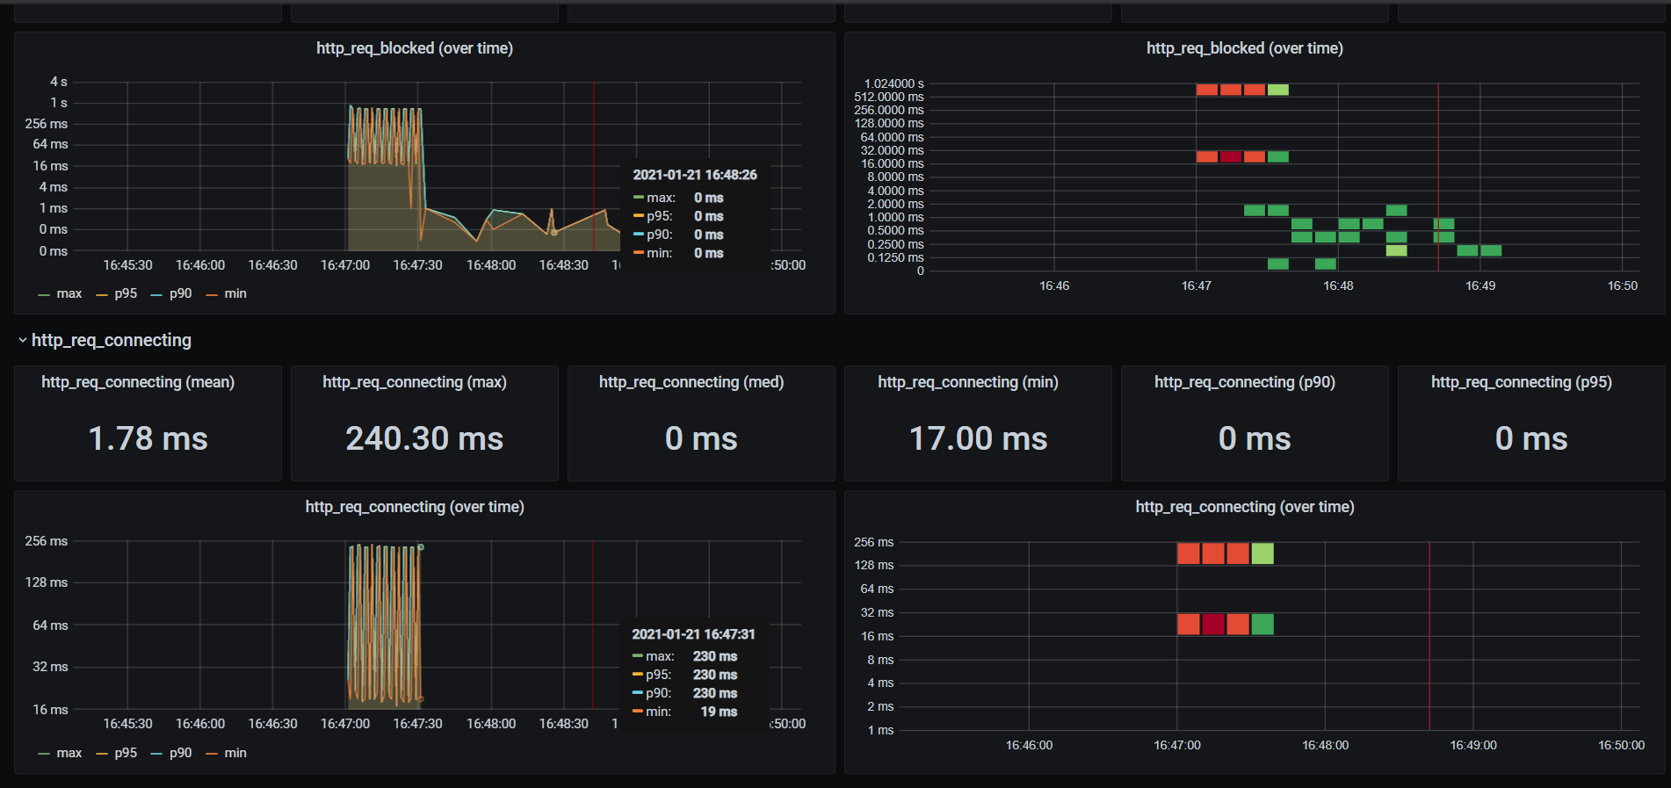Image resolution: width=1671 pixels, height=788 pixels.
Task: Click blue p90 color line in connecting legend
Action: pyautogui.click(x=156, y=755)
